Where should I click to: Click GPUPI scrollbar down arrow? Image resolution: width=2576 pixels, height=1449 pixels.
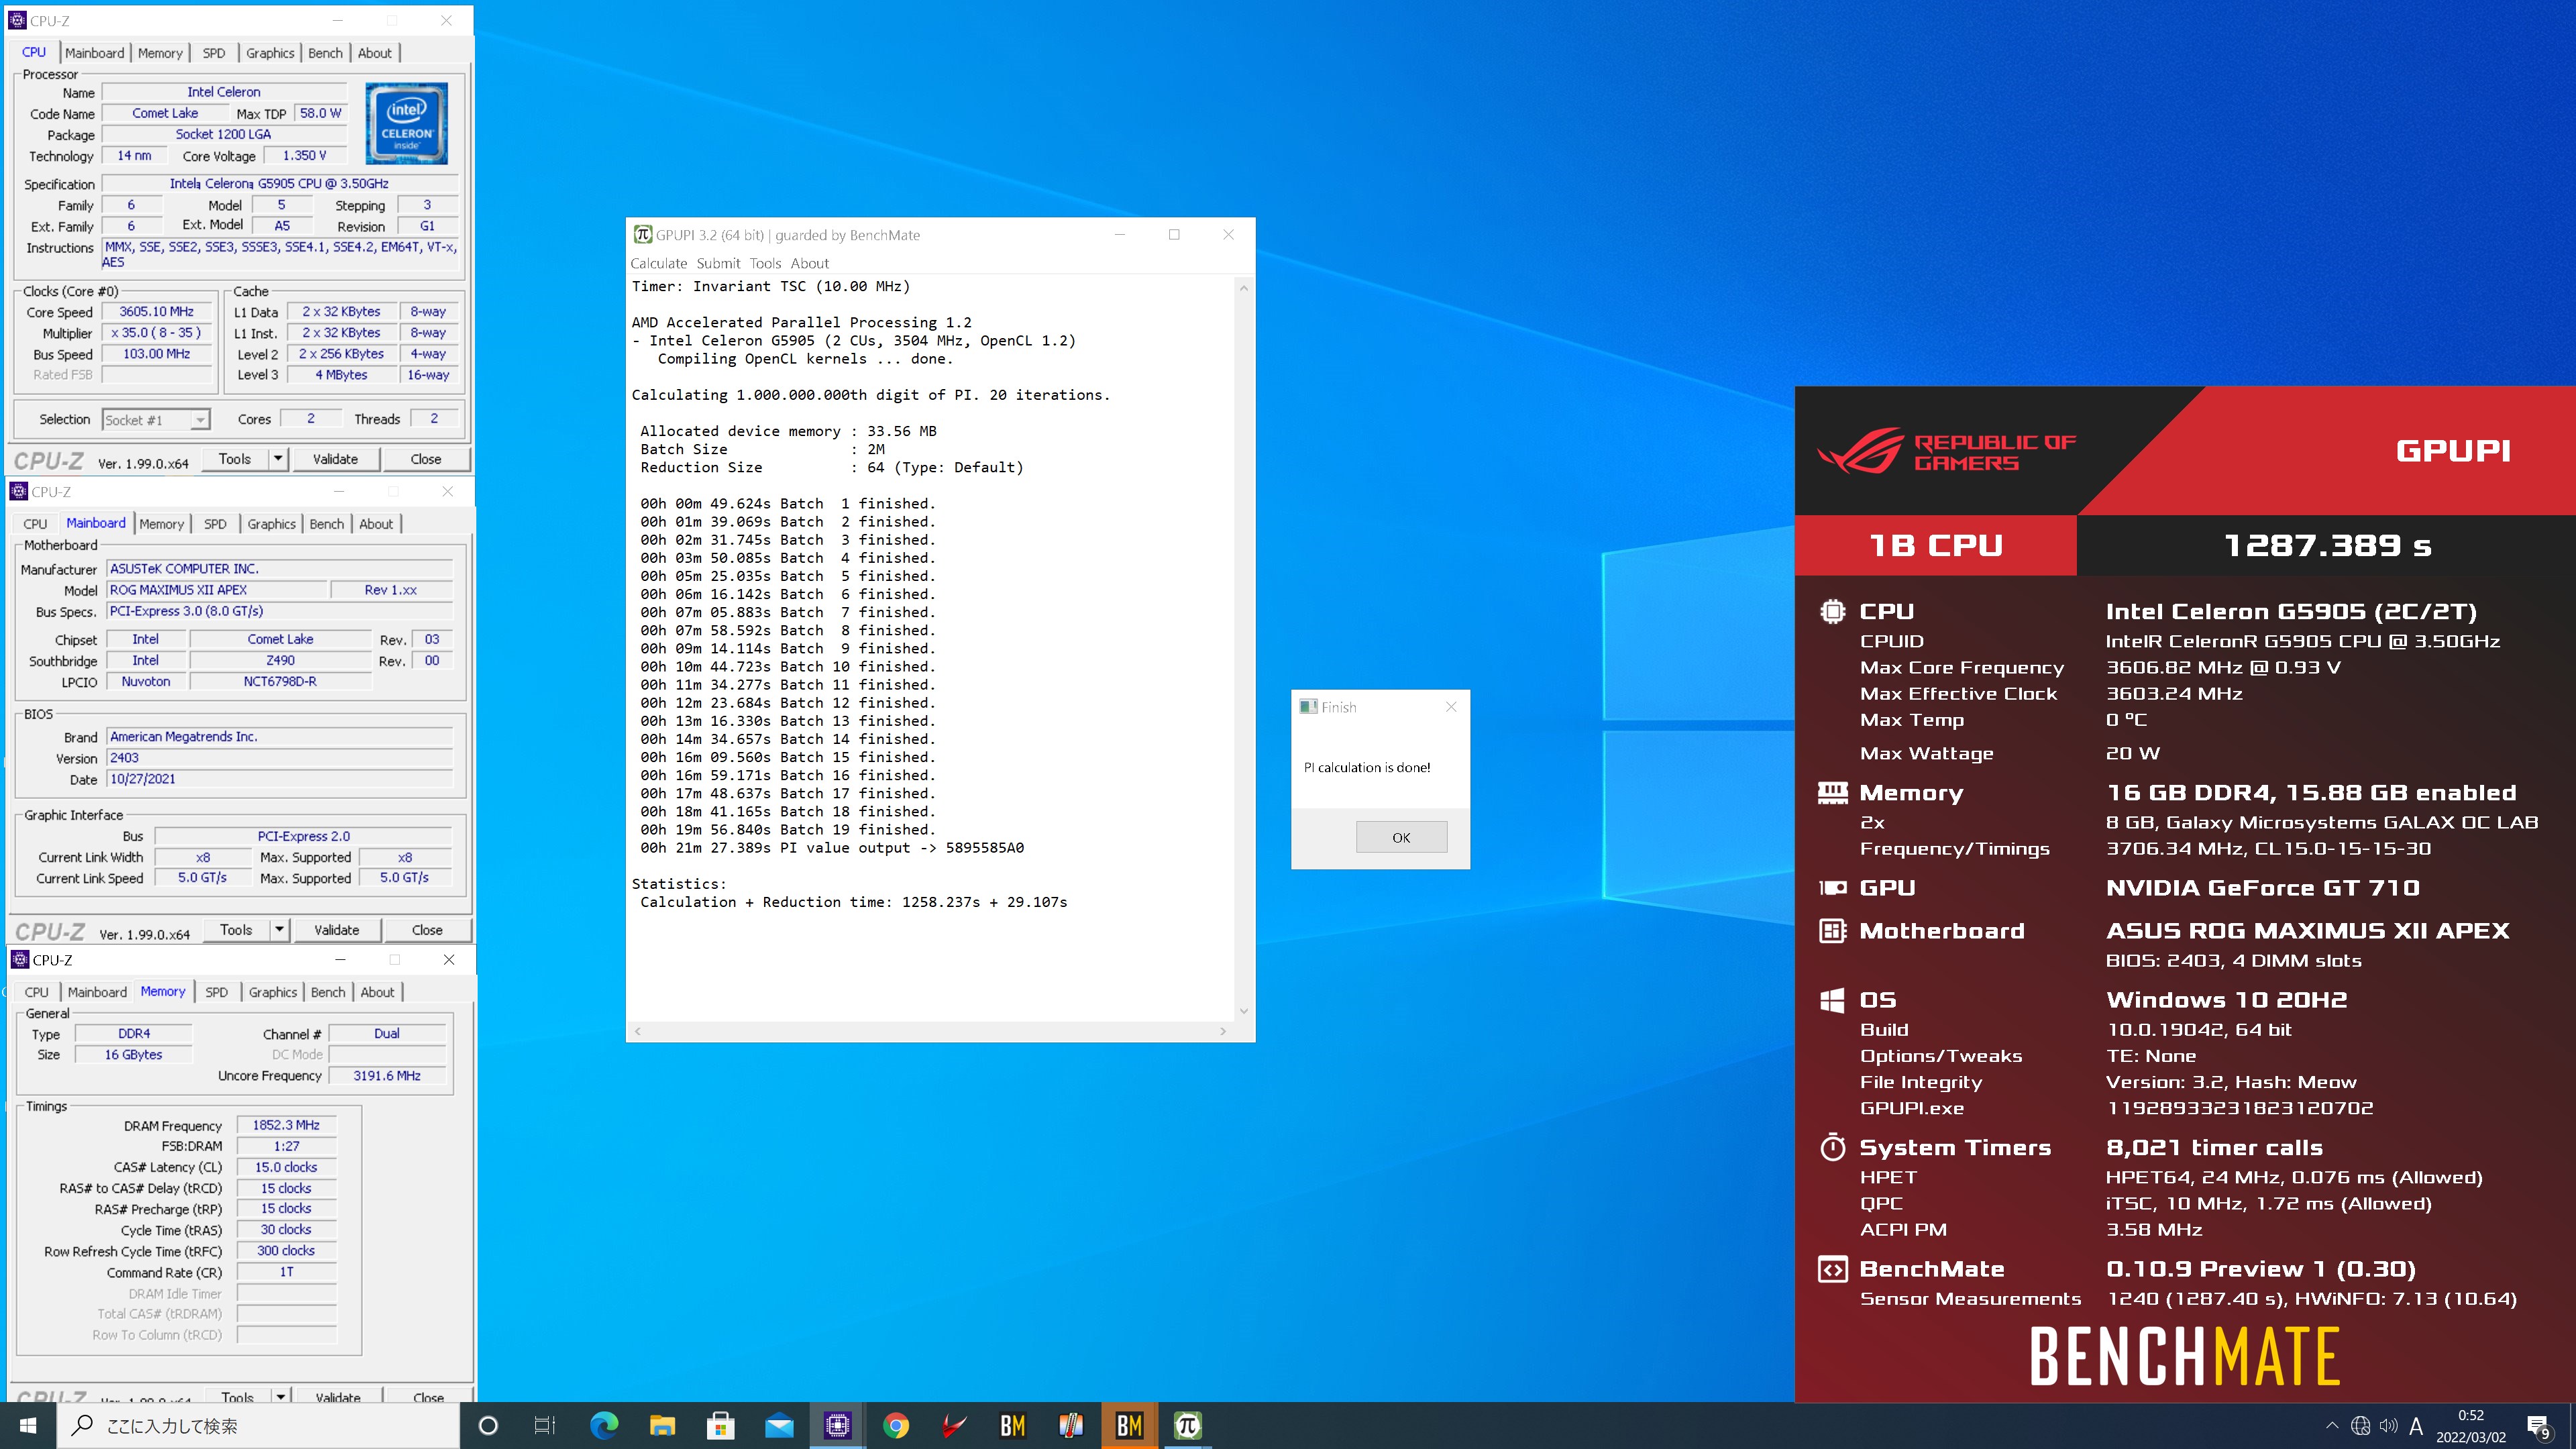pos(1244,1011)
